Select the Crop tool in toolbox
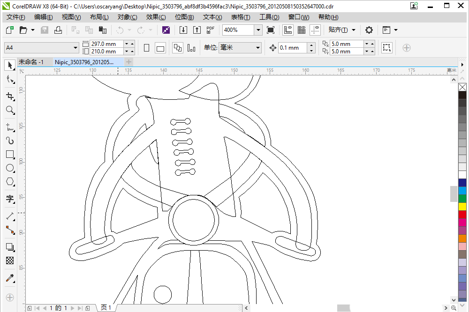This screenshot has width=469, height=312. tap(9, 97)
